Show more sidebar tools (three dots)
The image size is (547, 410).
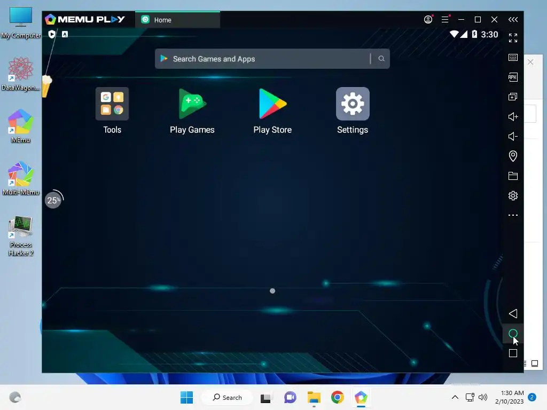513,215
